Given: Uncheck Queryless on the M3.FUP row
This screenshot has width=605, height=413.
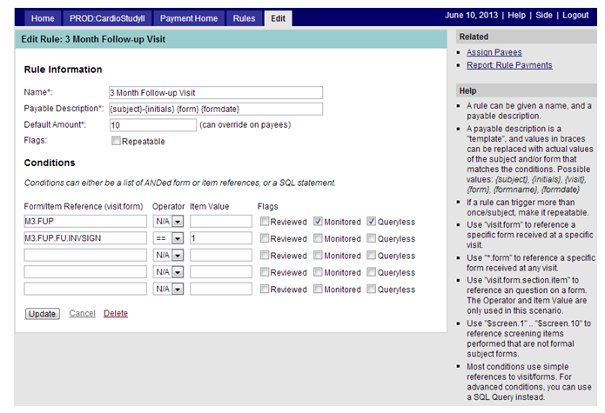Looking at the screenshot, I should (371, 222).
